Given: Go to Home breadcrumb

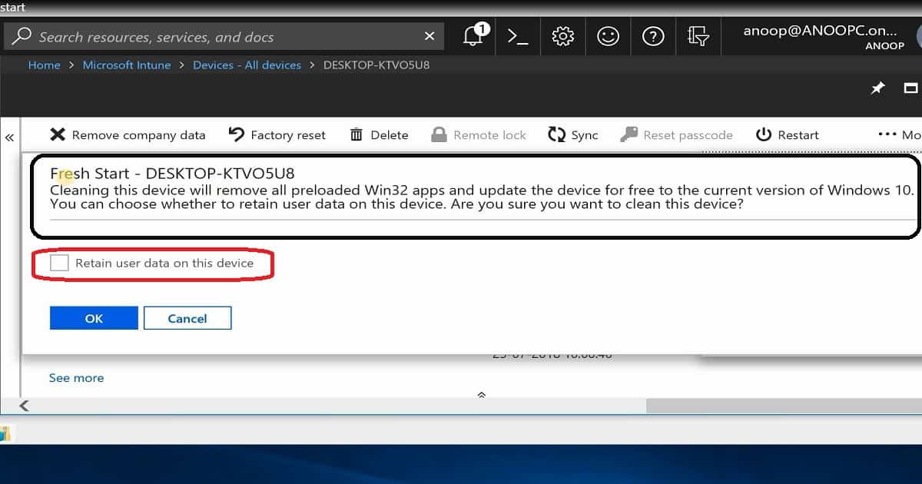Looking at the screenshot, I should coord(44,65).
